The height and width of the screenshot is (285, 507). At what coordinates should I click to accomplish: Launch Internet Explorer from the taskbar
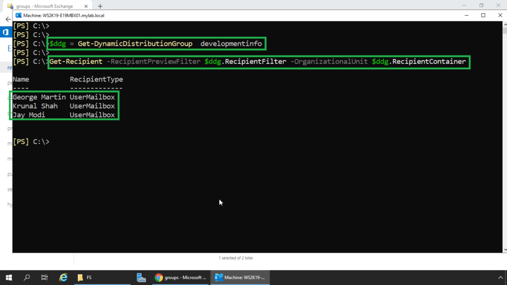point(63,278)
